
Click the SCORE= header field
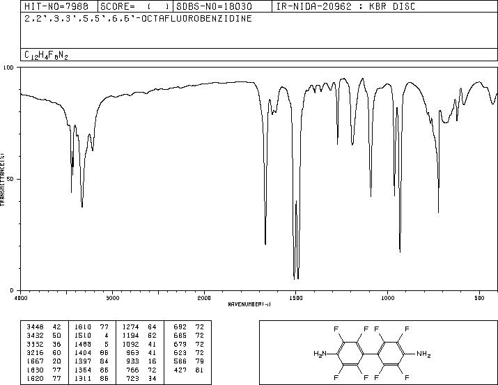tap(135, 7)
